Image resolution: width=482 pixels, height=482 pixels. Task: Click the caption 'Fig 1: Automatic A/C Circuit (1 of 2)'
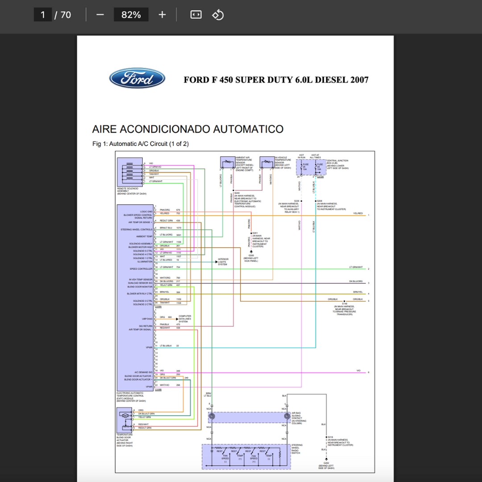pyautogui.click(x=141, y=144)
